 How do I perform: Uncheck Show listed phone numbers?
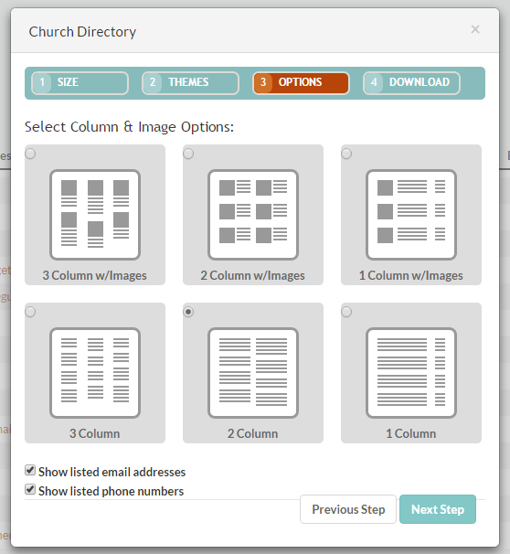click(30, 489)
